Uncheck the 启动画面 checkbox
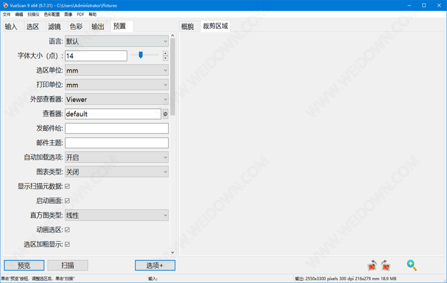 tap(67, 201)
